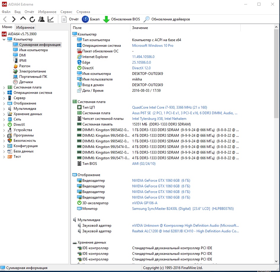Go back with the left arrow icon
Screen dimensions: 280x272
(x=5, y=19)
